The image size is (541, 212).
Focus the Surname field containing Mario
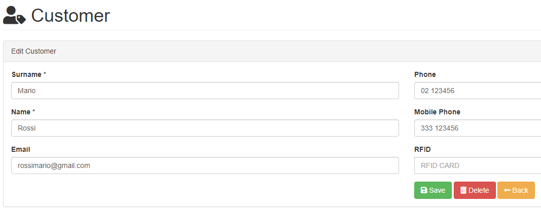[x=205, y=91]
